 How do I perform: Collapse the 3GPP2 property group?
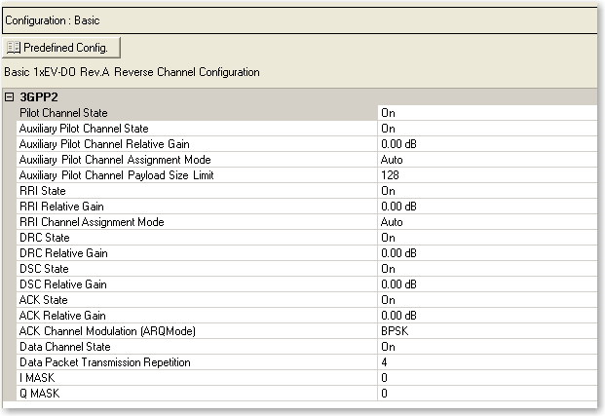(10, 97)
